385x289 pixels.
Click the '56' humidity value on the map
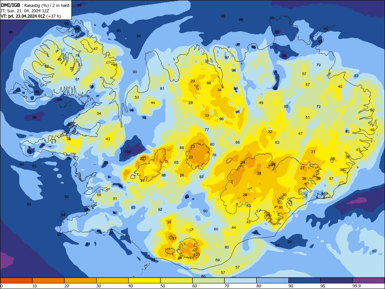[x=99, y=195]
